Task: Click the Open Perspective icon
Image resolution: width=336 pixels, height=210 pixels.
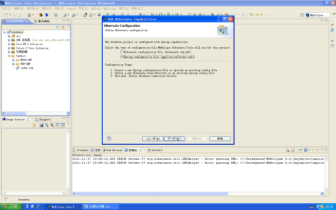Action: (302, 15)
